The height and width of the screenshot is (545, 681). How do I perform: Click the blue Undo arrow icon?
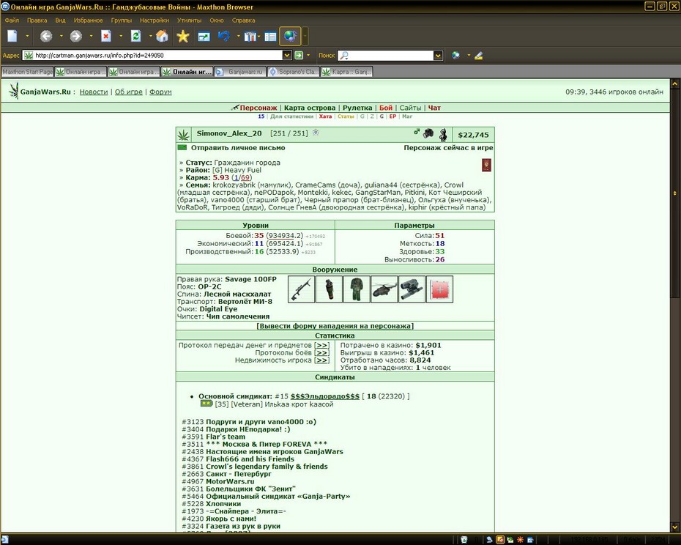224,36
